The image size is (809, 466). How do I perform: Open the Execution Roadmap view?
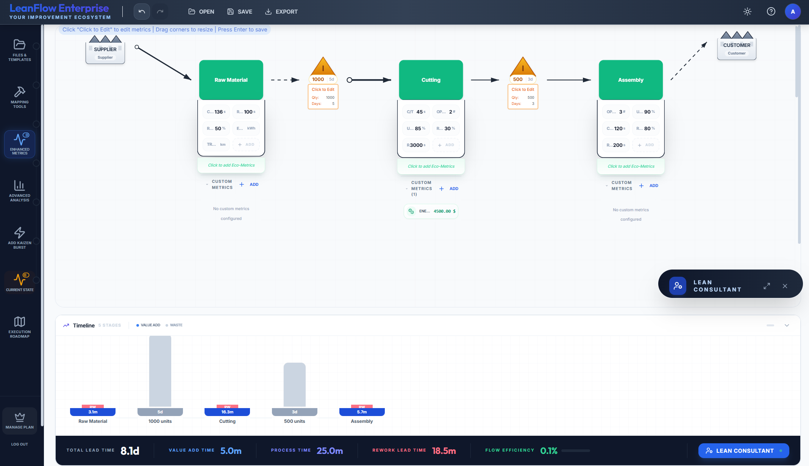pyautogui.click(x=19, y=326)
